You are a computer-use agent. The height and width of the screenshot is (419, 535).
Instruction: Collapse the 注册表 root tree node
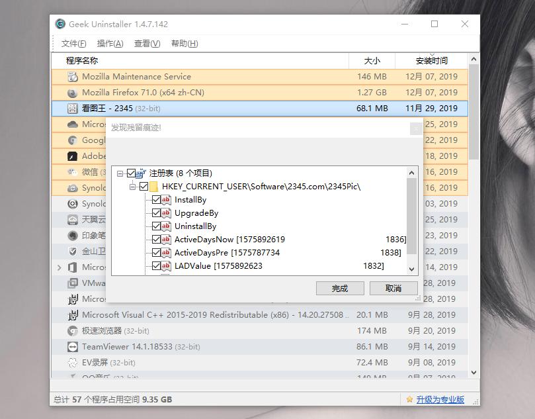120,174
